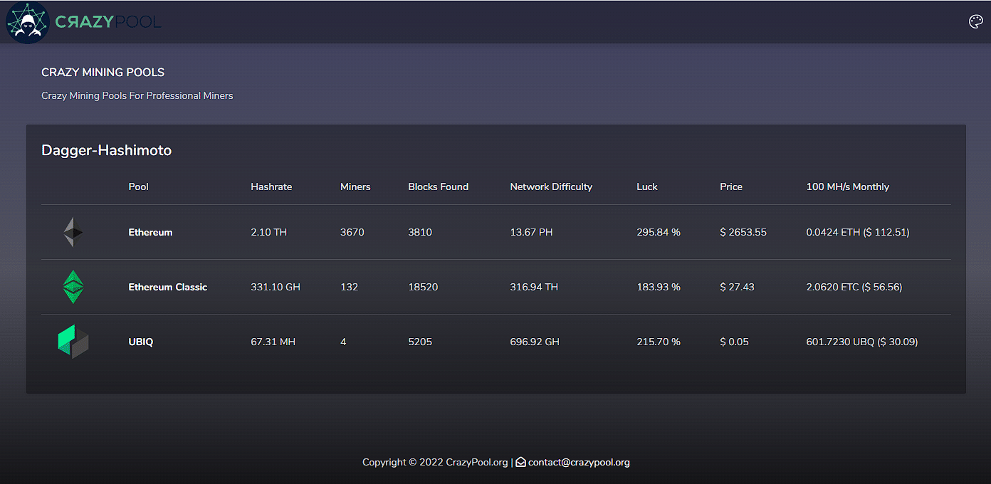Click Ethereum Classic blocks found 18520
Image resolution: width=991 pixels, height=484 pixels.
[x=423, y=287]
